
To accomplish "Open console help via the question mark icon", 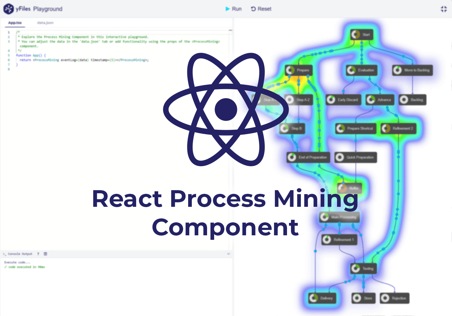I will click(38, 254).
